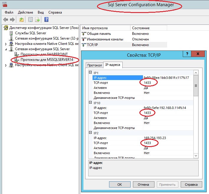Image resolution: width=209 pixels, height=194 pixels.
Task: Close the TCP/IP properties dialog
Action: 198,54
